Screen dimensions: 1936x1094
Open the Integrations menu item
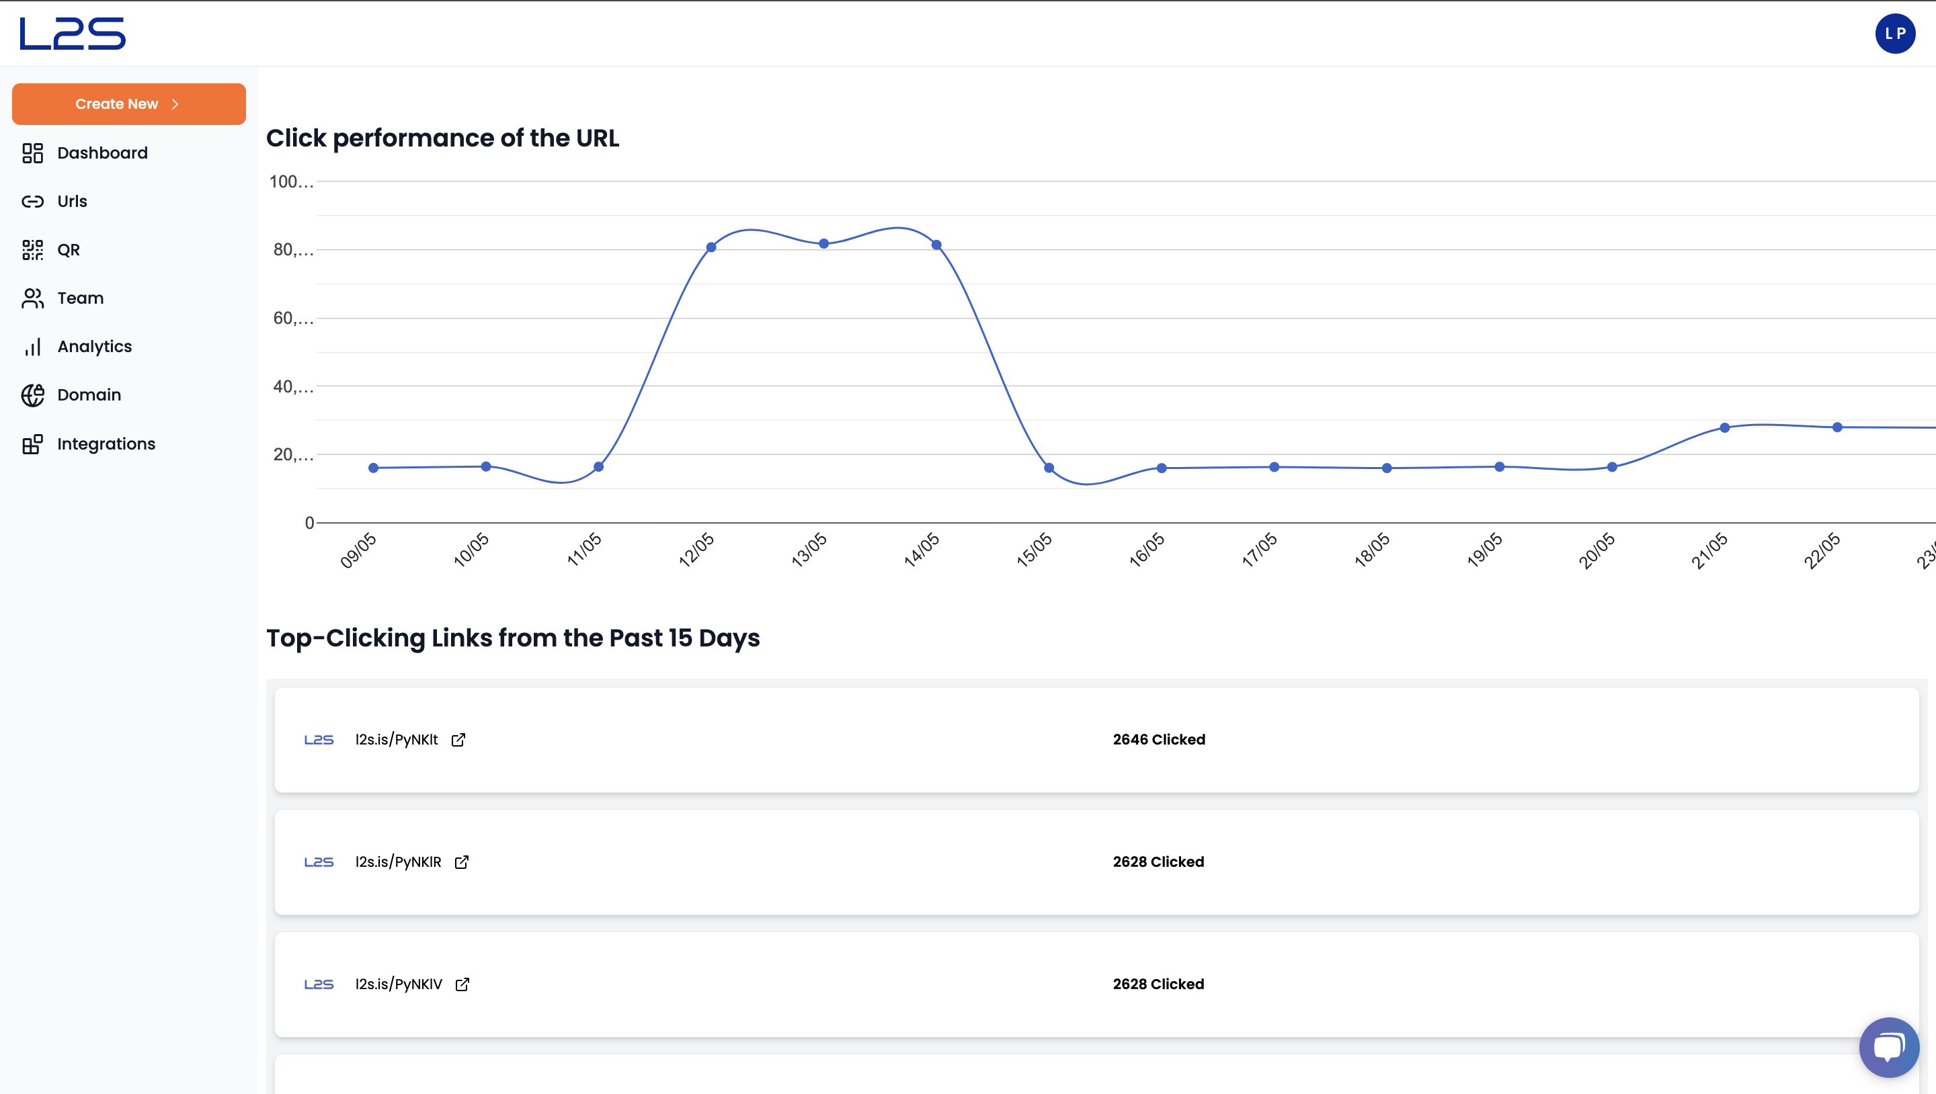tap(106, 444)
